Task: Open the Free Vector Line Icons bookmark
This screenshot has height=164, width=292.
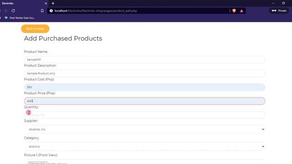Action: [x=20, y=18]
